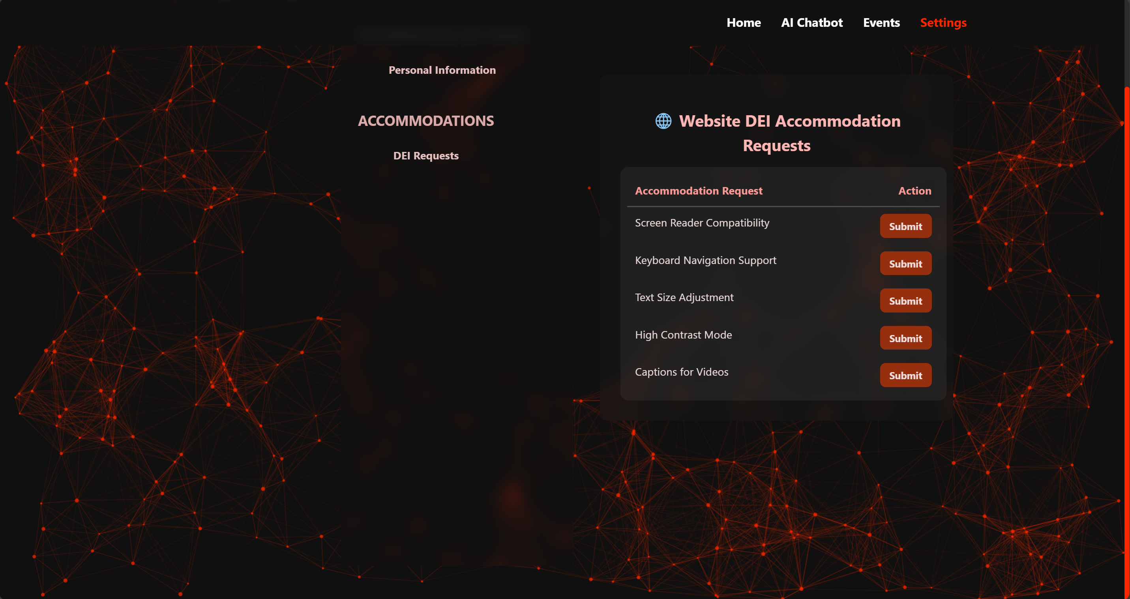Click the Accommodation Request column header
Image resolution: width=1130 pixels, height=599 pixels.
(x=698, y=191)
